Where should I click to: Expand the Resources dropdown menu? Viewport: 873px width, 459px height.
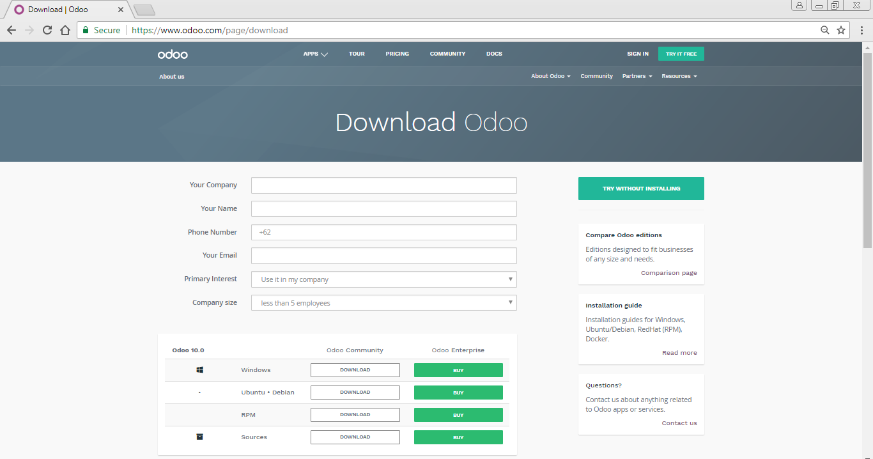pos(679,76)
